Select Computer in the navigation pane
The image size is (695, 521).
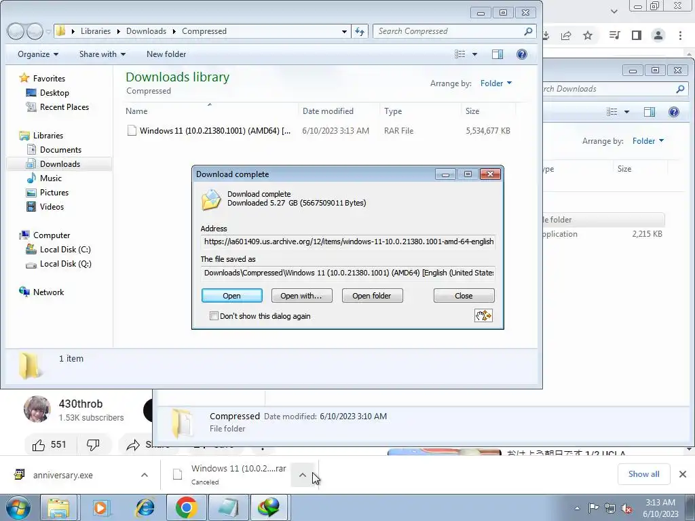coord(52,235)
